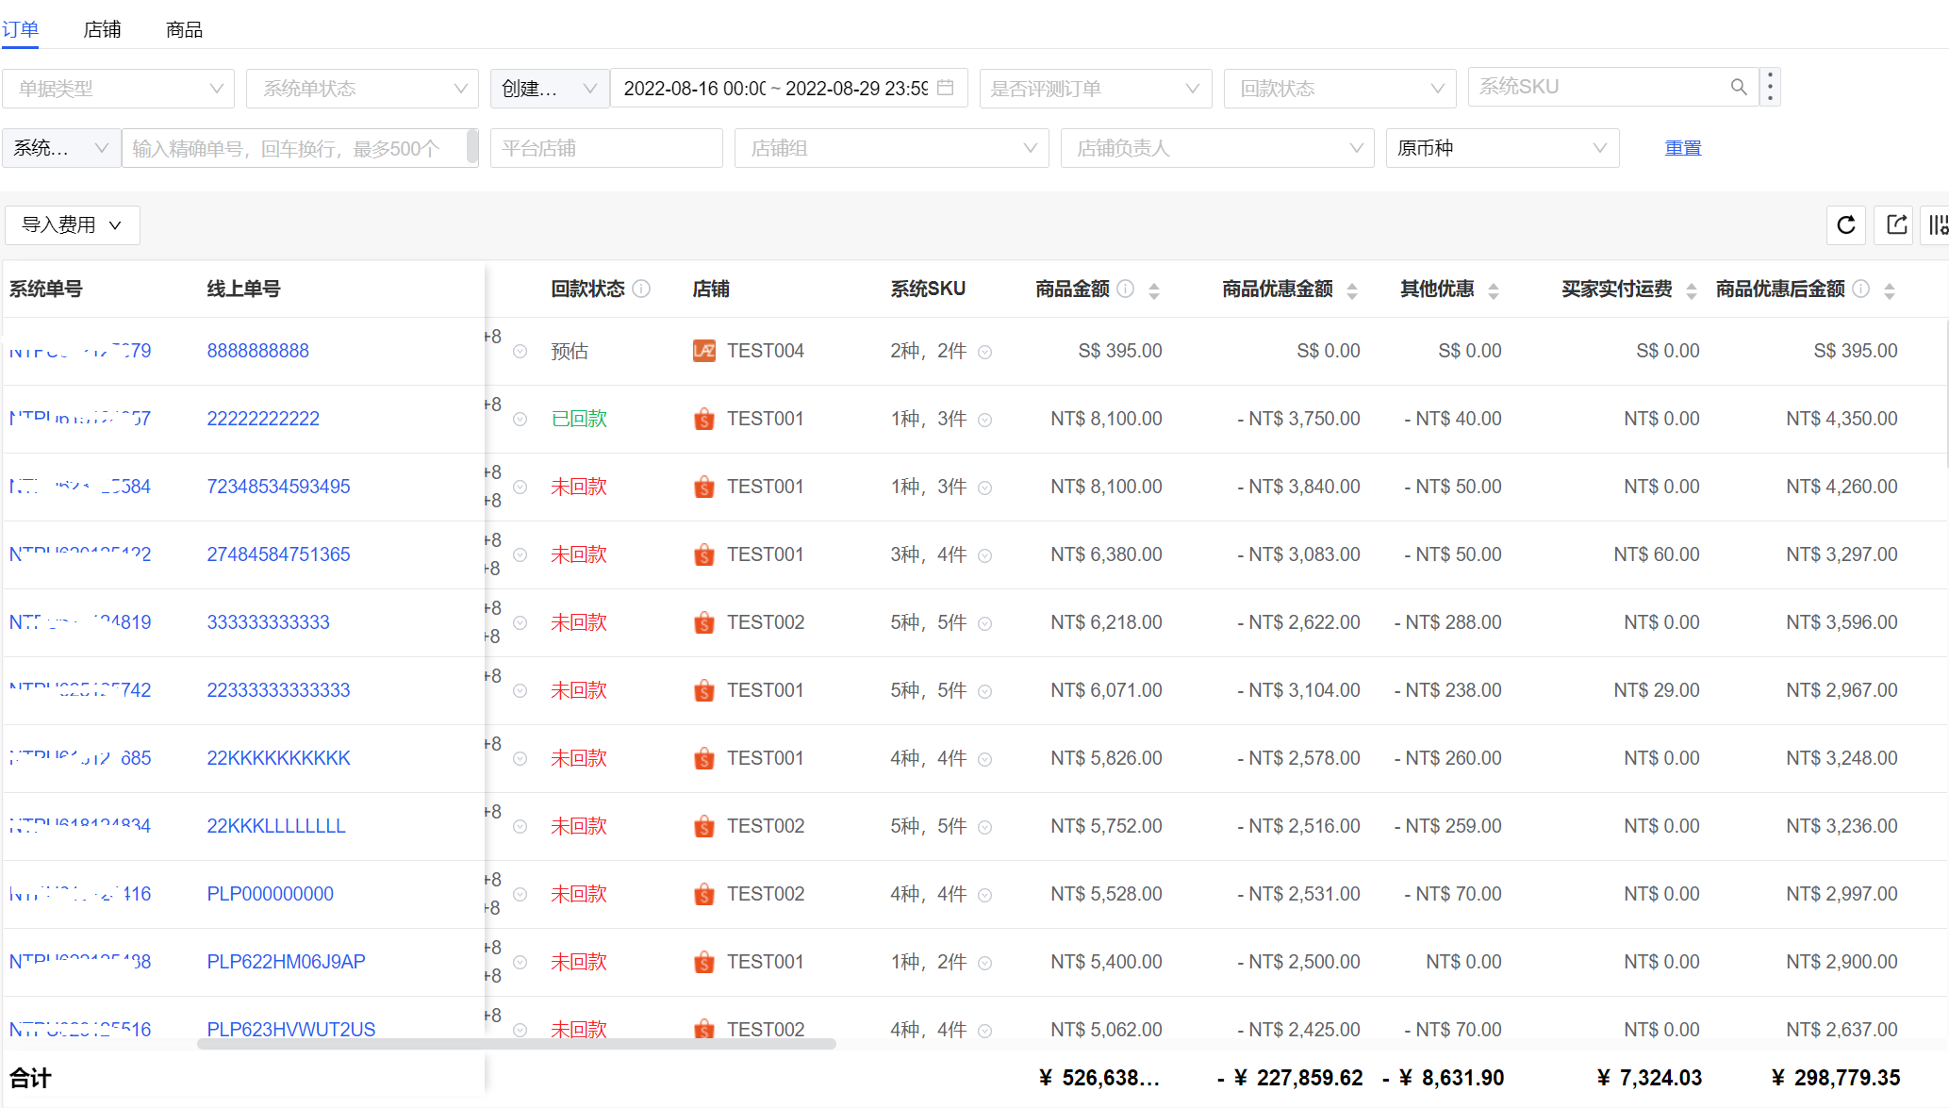The height and width of the screenshot is (1108, 1949).
Task: Expand SKU details icon in the 72348534593495 row
Action: (x=984, y=488)
